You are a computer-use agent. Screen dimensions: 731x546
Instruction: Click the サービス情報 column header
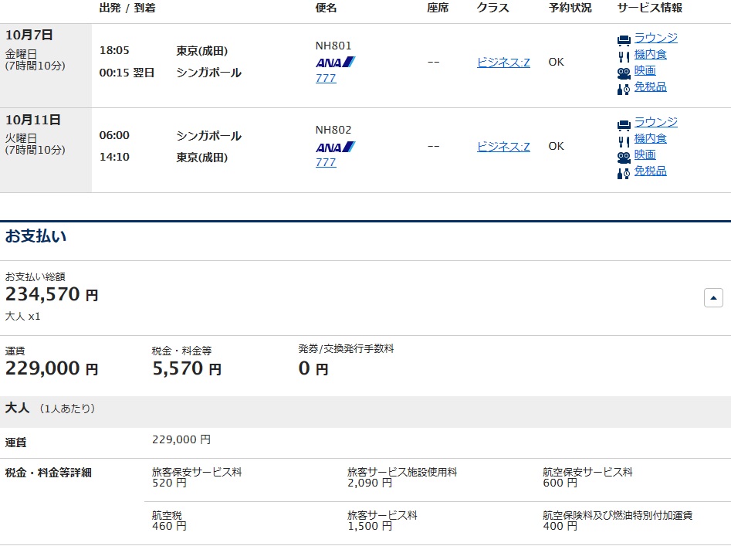pyautogui.click(x=649, y=8)
